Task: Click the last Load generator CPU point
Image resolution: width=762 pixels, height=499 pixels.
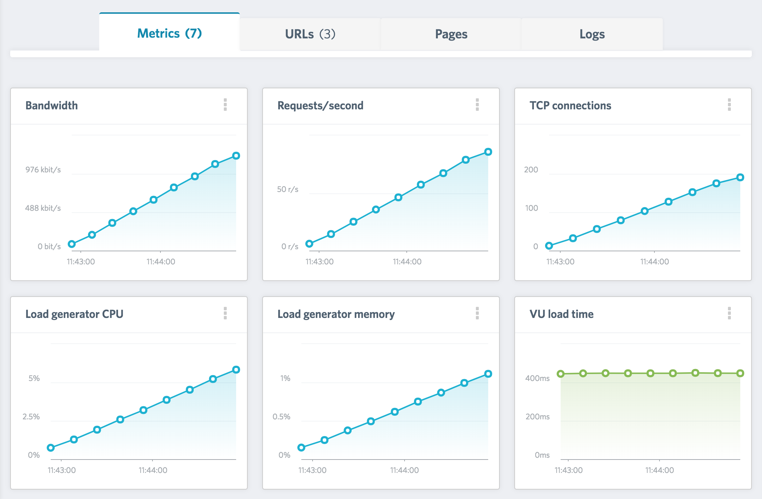Action: [236, 370]
